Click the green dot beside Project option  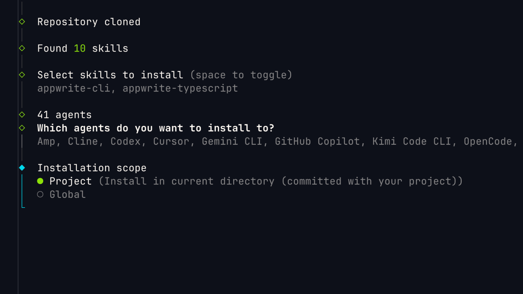(40, 181)
